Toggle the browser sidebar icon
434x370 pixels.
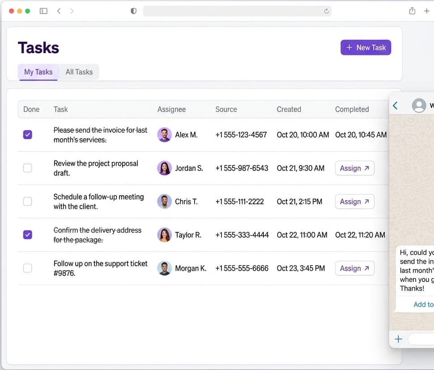43,10
